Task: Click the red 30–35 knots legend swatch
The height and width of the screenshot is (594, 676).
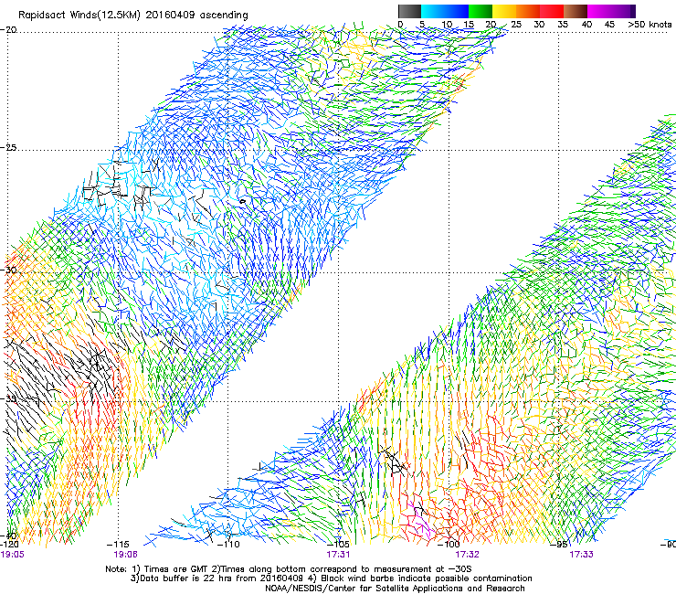Action: (x=552, y=11)
